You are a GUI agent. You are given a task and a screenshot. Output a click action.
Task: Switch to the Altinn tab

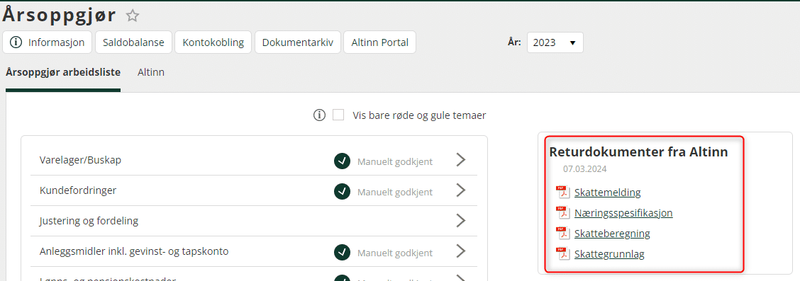tap(151, 72)
